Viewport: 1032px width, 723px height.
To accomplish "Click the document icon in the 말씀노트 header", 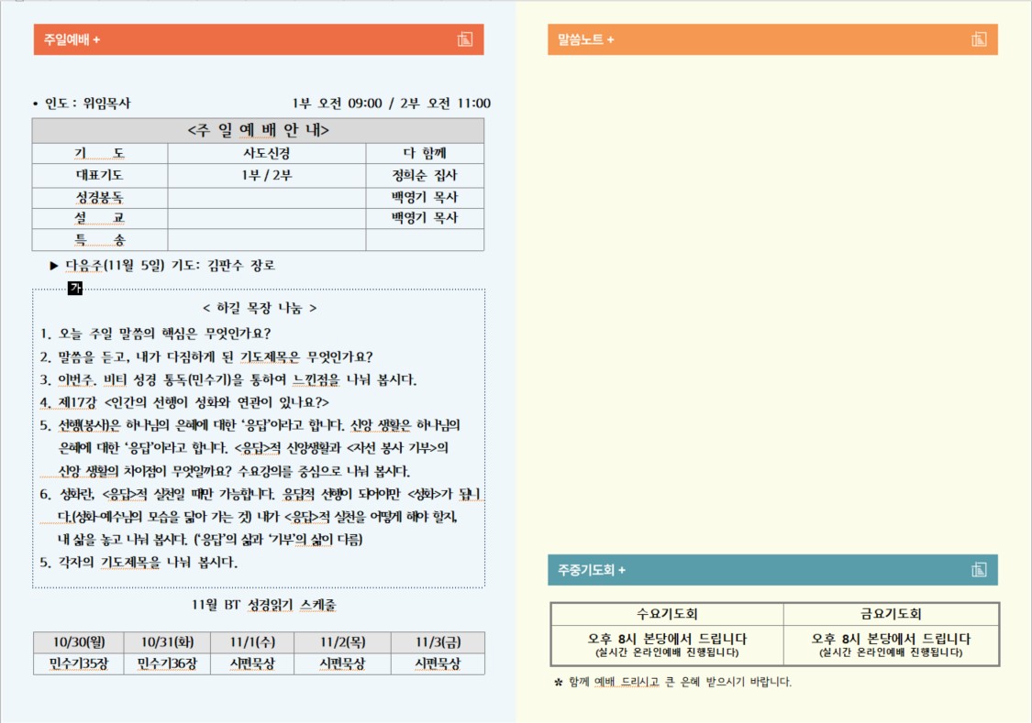I will click(979, 39).
